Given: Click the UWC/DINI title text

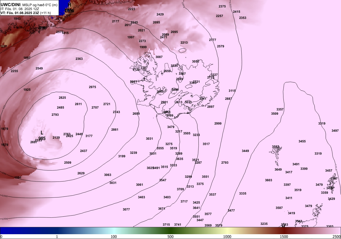Looking at the screenshot, I should tap(11, 5).
